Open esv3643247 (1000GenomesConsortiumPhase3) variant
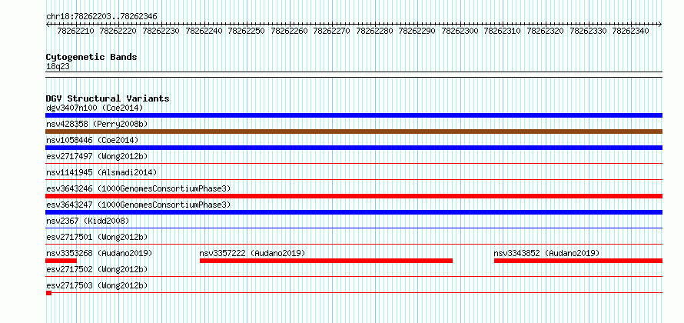This screenshot has width=684, height=323. coord(138,205)
